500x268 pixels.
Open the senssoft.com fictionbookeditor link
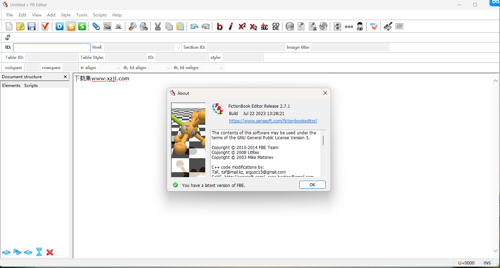pyautogui.click(x=273, y=121)
